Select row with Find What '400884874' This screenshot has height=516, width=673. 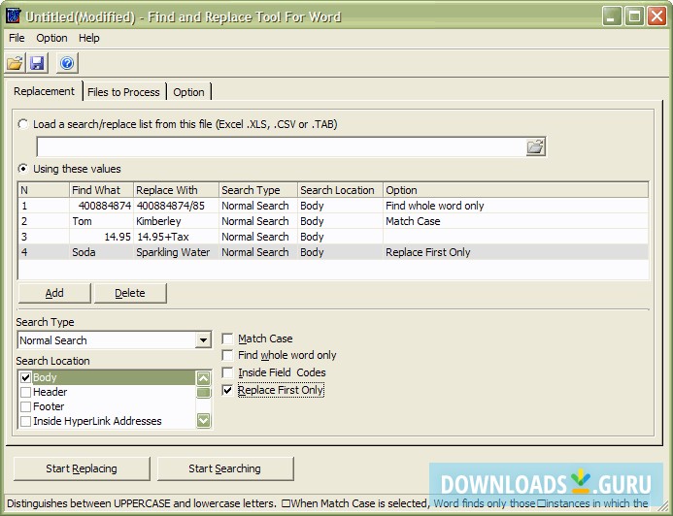pyautogui.click(x=333, y=206)
